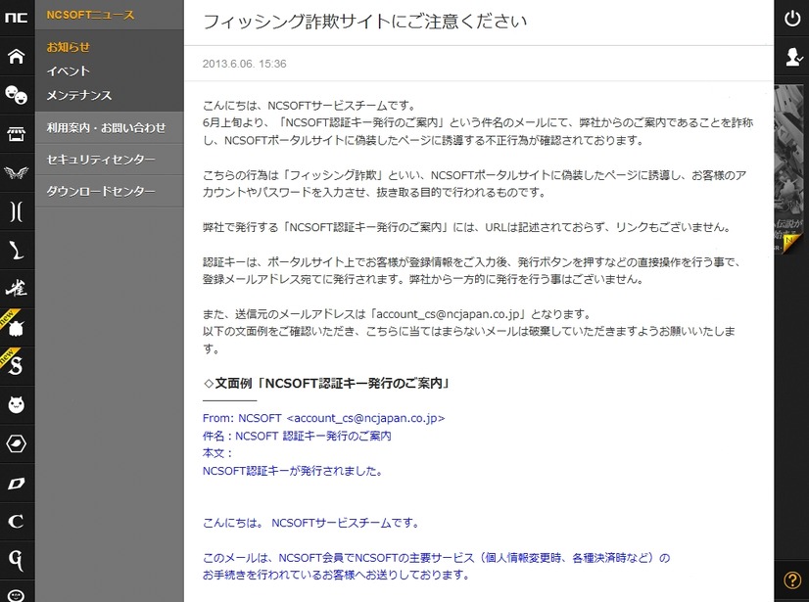This screenshot has width=809, height=602.
Task: Open ダウンロードセンター menu item
Action: pos(110,192)
